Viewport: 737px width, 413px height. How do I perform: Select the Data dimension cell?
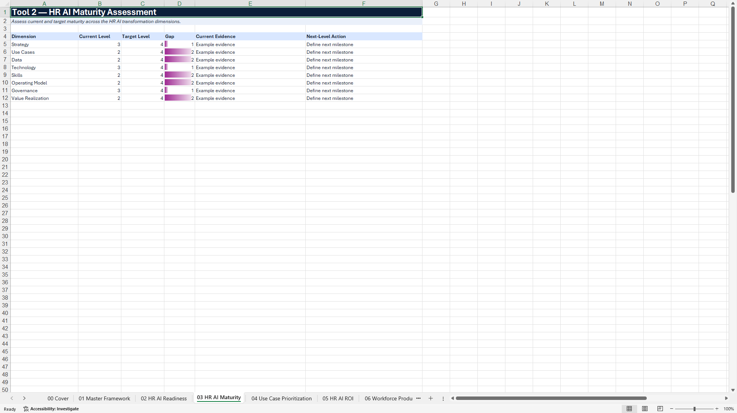click(44, 60)
